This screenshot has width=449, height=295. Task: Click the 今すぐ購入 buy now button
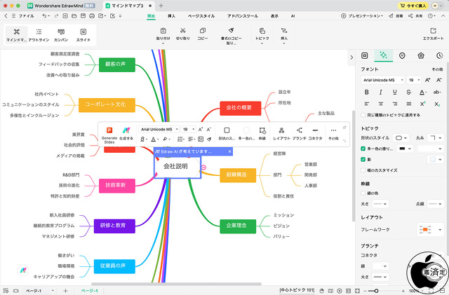(x=425, y=5)
